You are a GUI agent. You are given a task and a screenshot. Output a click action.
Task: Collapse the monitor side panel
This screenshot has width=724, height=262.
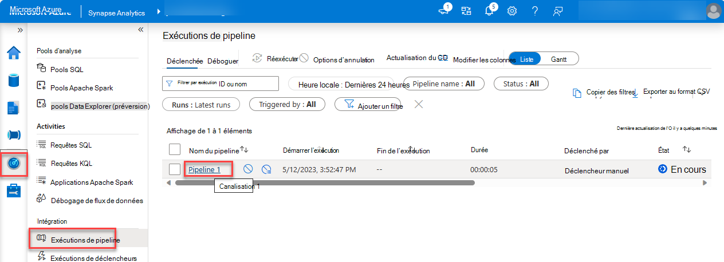tap(141, 30)
